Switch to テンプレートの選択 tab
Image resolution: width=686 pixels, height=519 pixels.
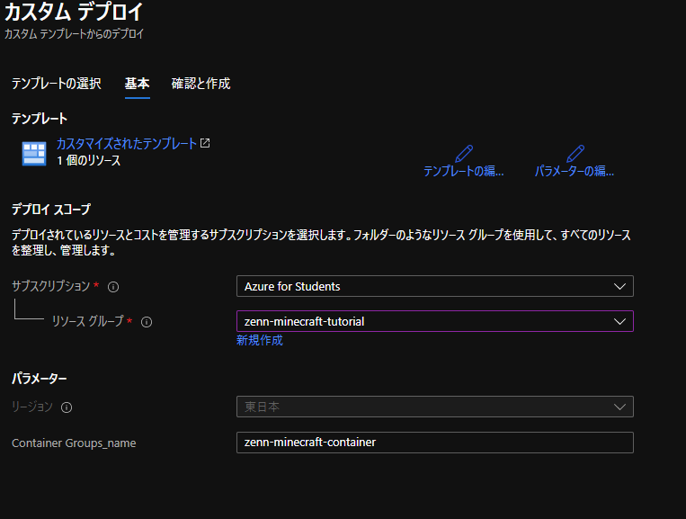pyautogui.click(x=56, y=83)
